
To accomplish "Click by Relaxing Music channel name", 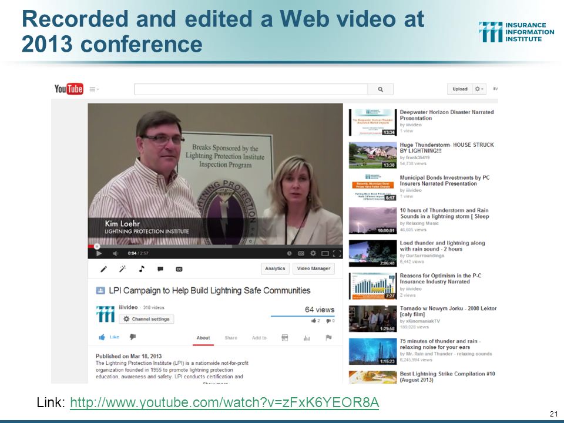I will (x=419, y=223).
